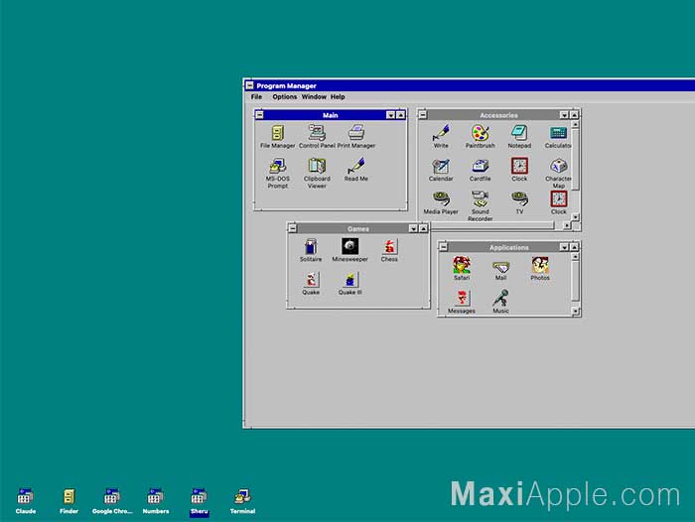Click Accessories vertical scrollbar down arrow

(x=575, y=217)
